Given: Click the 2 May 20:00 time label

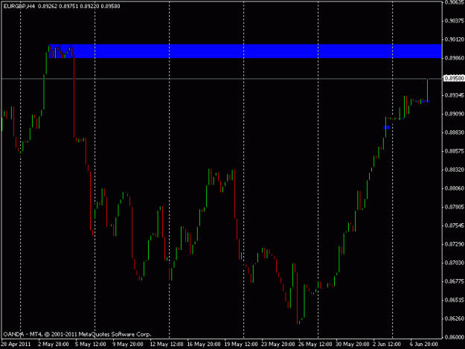Looking at the screenshot, I should [x=54, y=345].
